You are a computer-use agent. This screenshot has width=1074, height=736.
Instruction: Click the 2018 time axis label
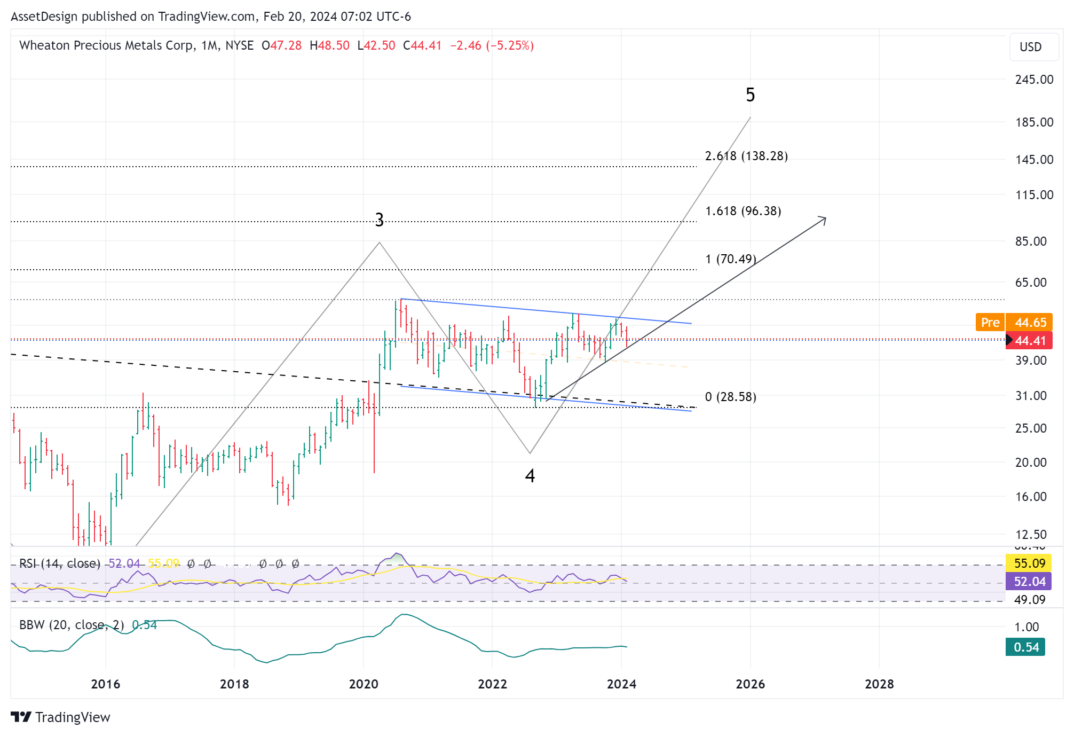pos(234,684)
